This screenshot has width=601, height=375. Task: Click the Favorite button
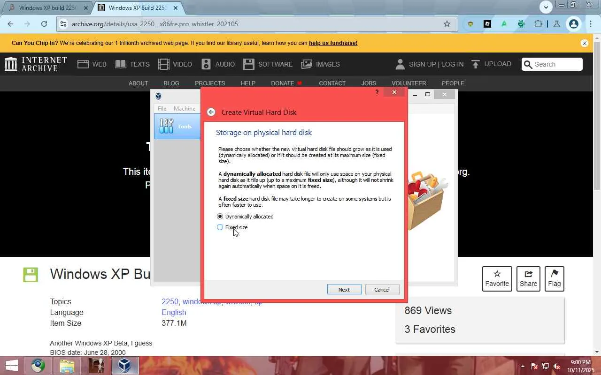click(x=497, y=278)
